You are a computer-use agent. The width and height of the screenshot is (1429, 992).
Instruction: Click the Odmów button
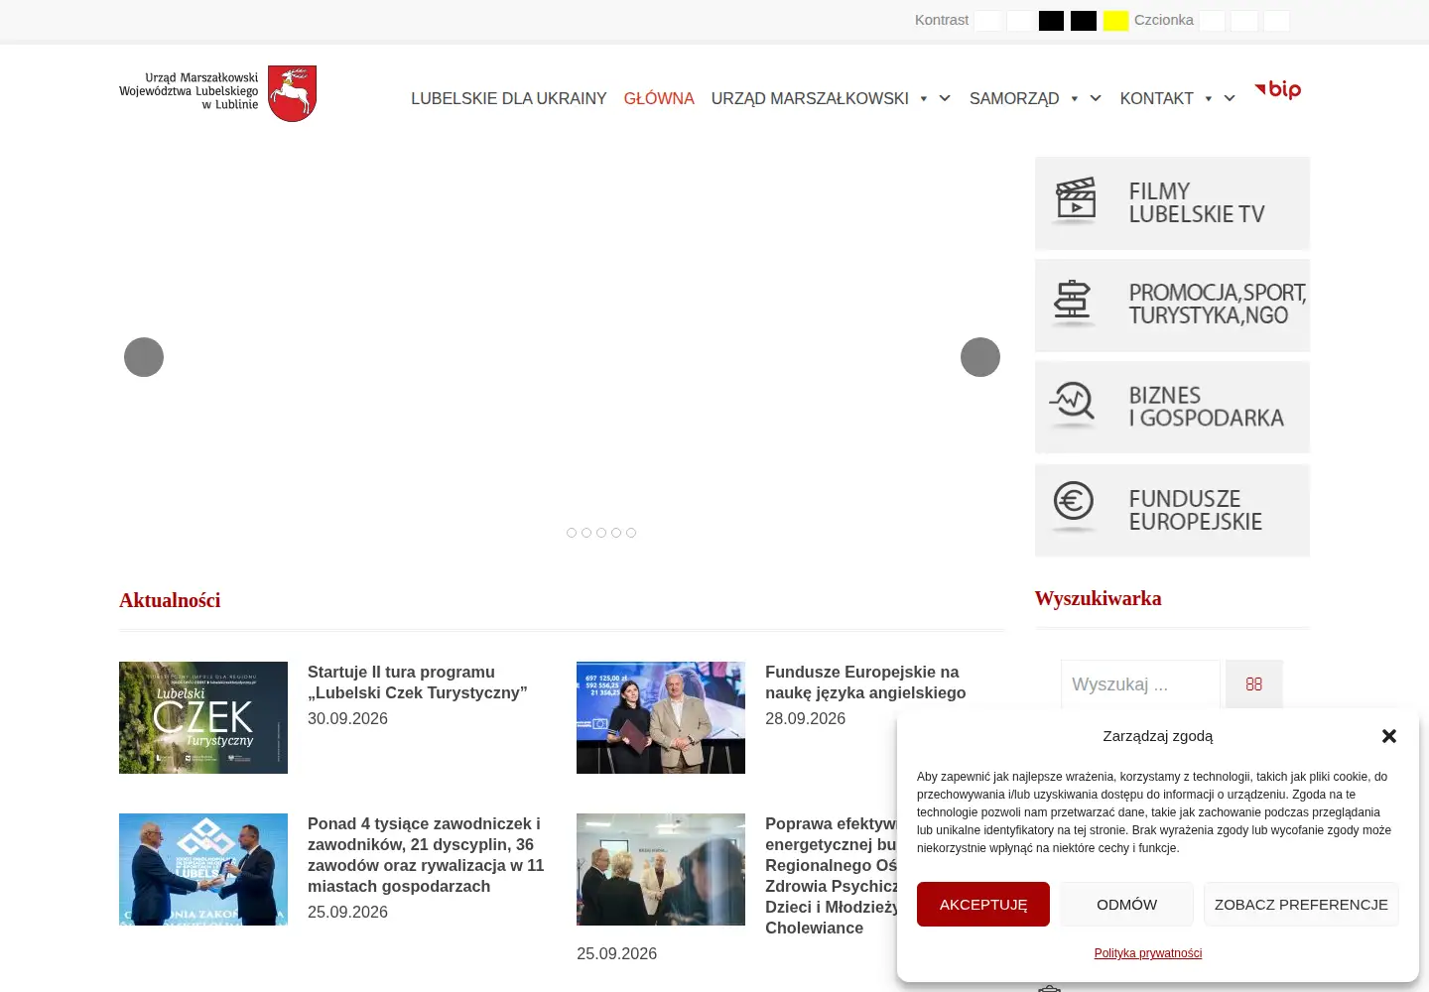[1127, 905]
